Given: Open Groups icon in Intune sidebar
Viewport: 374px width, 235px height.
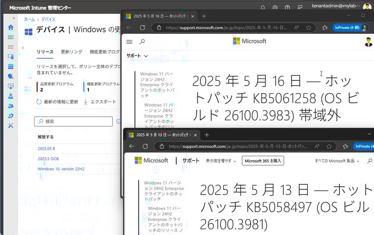Looking at the screenshot, I should 11,106.
